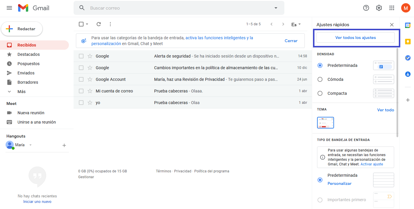This screenshot has height=209, width=414.
Task: Open the settings gear icon
Action: coord(379,8)
